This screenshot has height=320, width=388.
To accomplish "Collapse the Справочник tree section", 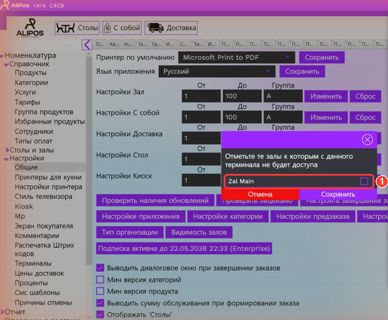I will coord(6,65).
